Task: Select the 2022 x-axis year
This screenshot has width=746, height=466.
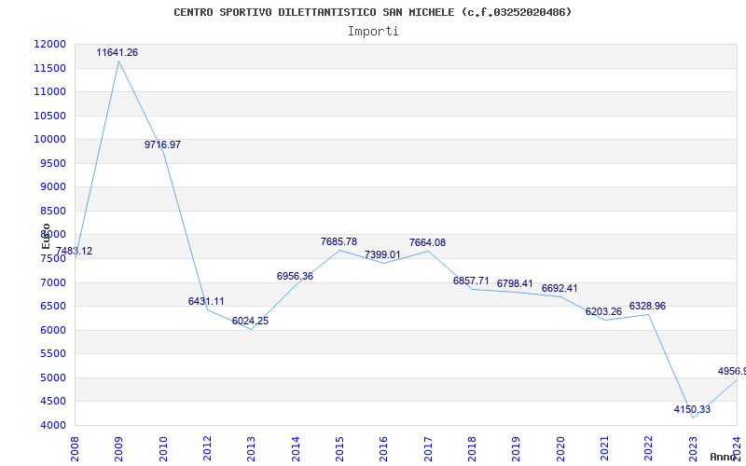Action: point(648,449)
